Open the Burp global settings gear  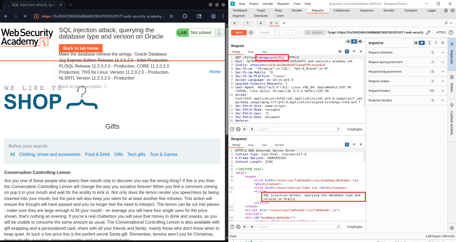pyautogui.click(x=453, y=11)
